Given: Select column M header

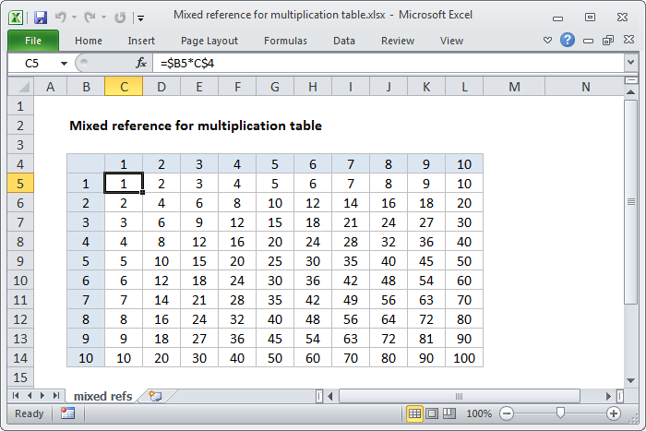Looking at the screenshot, I should (514, 87).
